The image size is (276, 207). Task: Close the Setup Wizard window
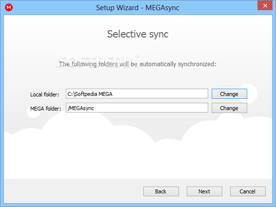tap(265, 6)
